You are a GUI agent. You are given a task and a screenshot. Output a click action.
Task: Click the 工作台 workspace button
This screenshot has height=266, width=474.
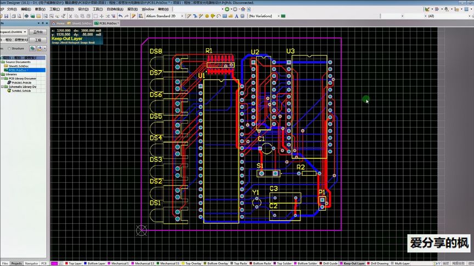point(38,32)
